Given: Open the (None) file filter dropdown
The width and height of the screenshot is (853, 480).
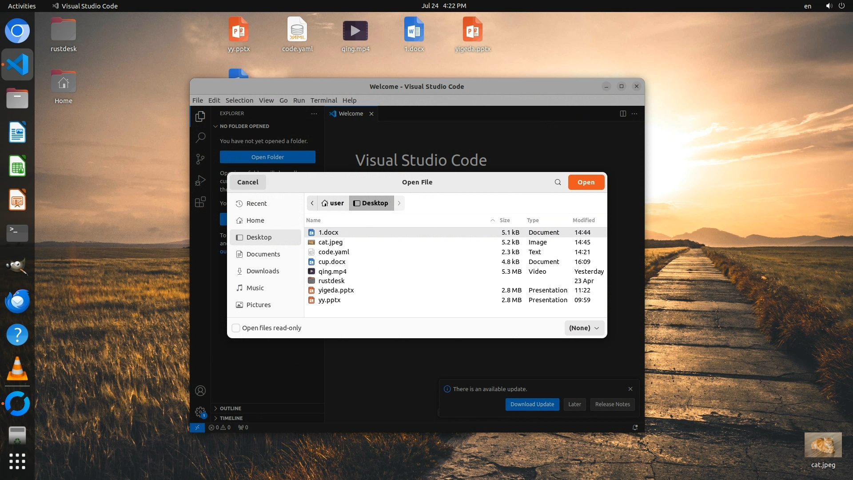Looking at the screenshot, I should click(x=584, y=328).
